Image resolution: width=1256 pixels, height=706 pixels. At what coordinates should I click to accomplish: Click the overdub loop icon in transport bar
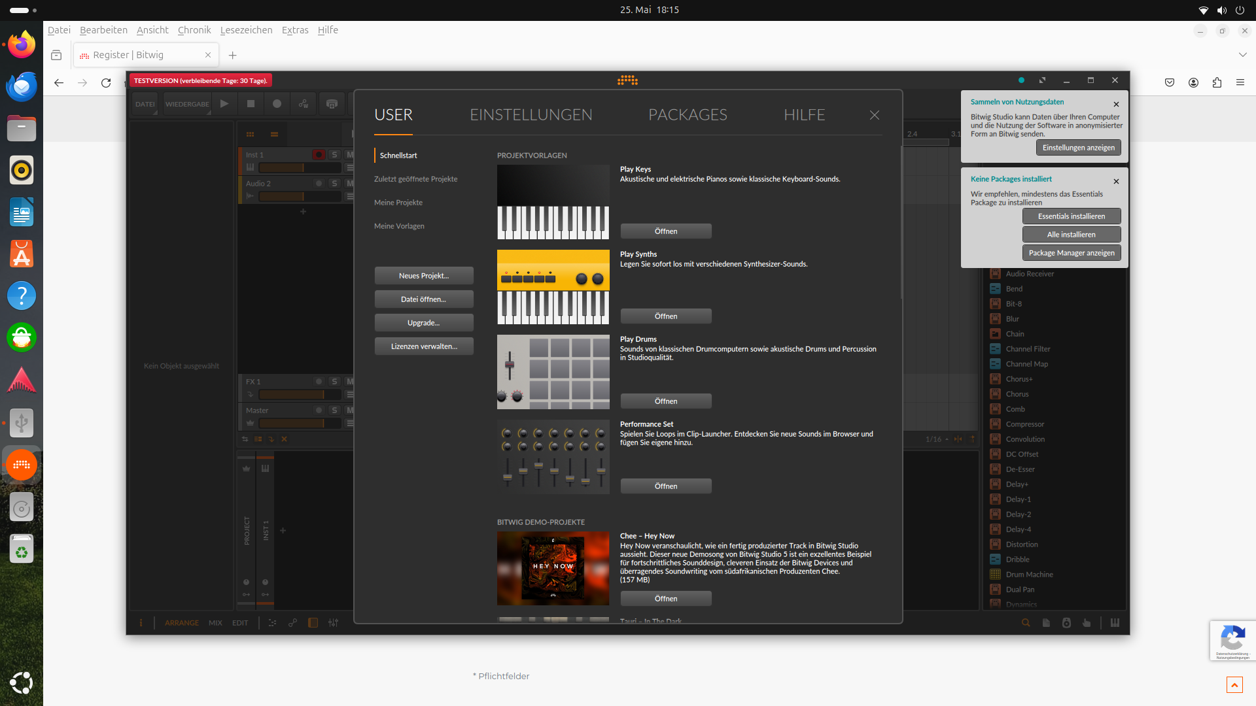click(332, 104)
